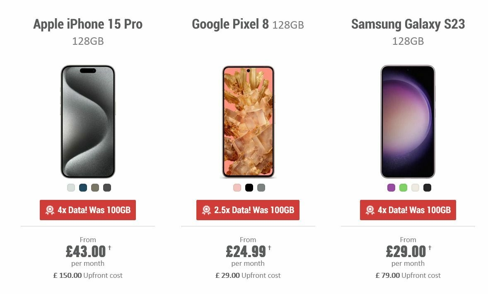Select the green color swatch for Galaxy S23
Viewport: 488px width, 294px height.
tap(402, 187)
